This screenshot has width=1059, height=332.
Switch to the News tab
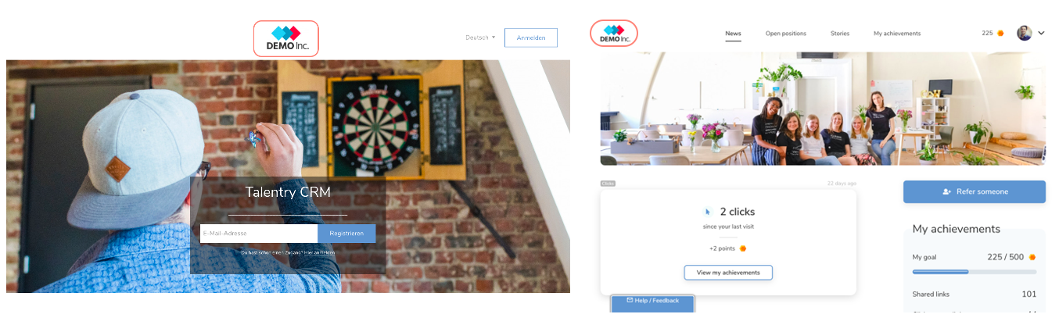[x=733, y=34]
